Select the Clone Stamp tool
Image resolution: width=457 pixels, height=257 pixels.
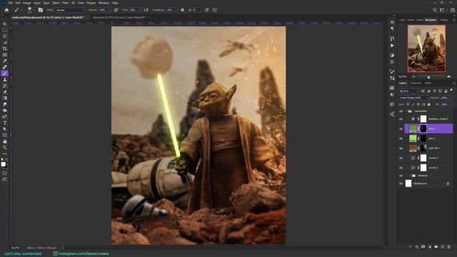(5, 79)
